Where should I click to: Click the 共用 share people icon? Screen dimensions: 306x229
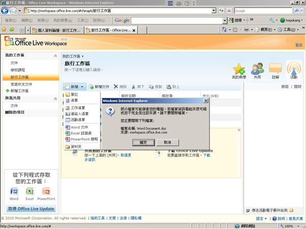(257, 71)
